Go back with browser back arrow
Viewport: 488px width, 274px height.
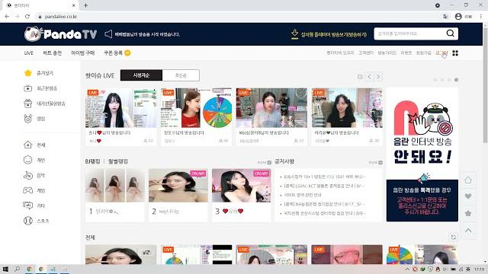7,17
